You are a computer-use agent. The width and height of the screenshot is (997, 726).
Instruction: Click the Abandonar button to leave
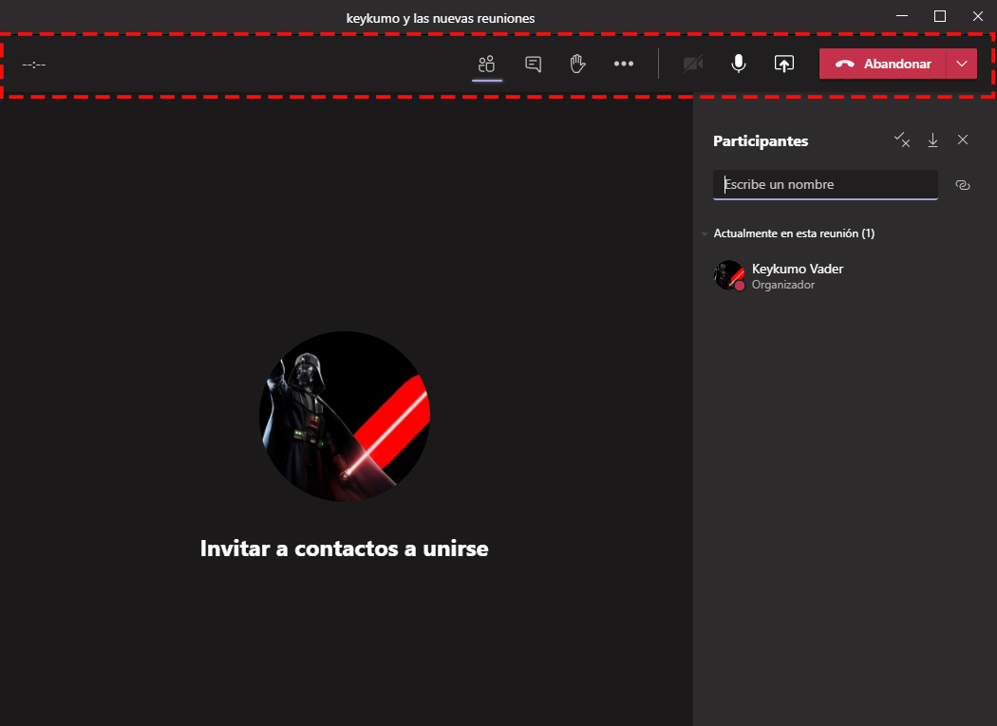pos(882,64)
